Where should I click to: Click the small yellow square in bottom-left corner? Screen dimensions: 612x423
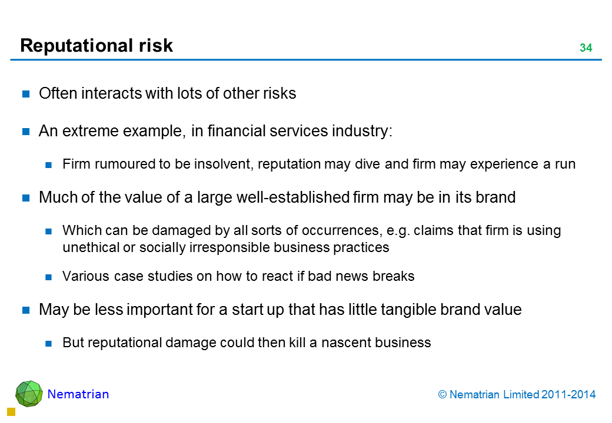coord(11,412)
